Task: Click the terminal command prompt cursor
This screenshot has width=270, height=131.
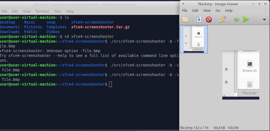Action: point(110,84)
